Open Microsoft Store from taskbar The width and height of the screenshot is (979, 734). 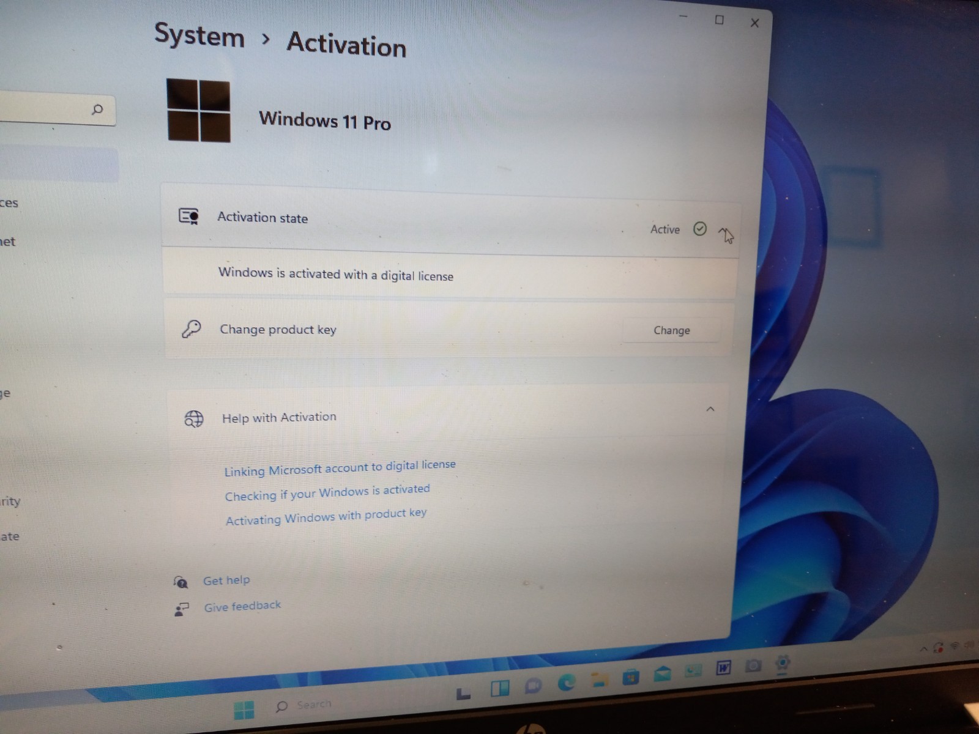631,677
